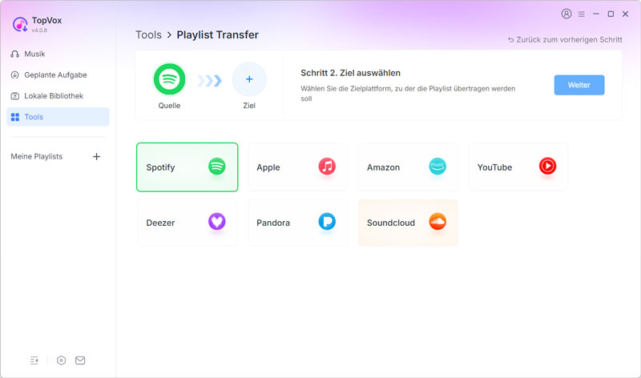Select the Spotify platform card

pos(187,167)
